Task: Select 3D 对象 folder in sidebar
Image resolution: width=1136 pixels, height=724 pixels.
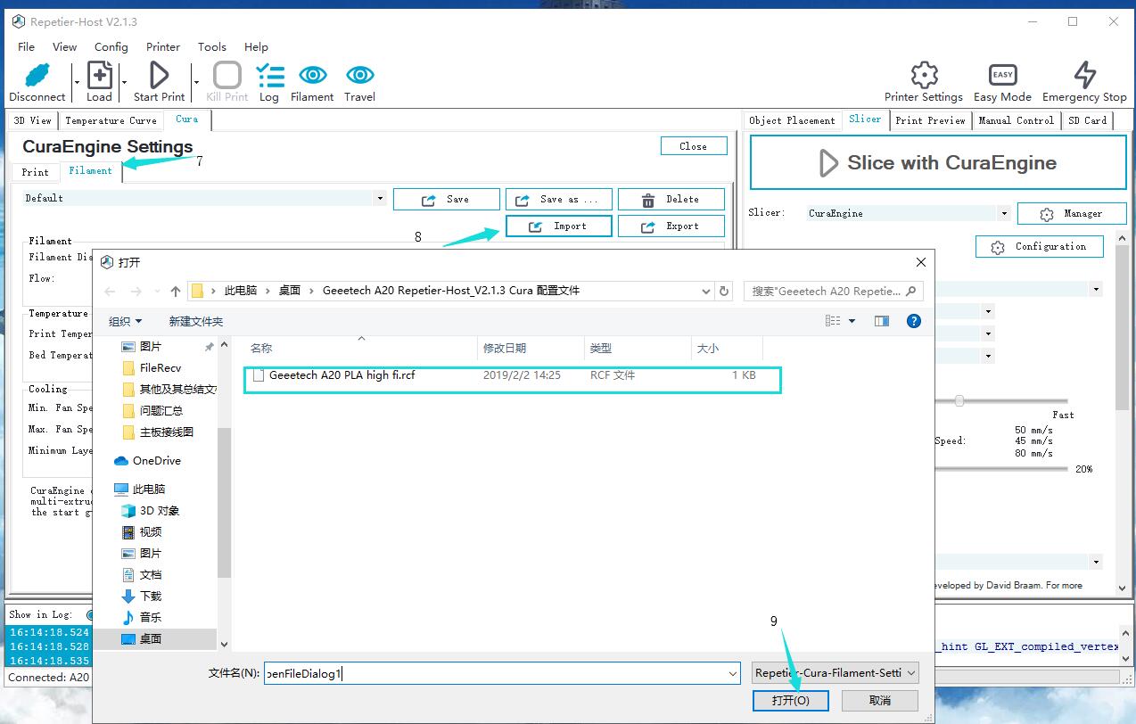Action: coord(151,511)
